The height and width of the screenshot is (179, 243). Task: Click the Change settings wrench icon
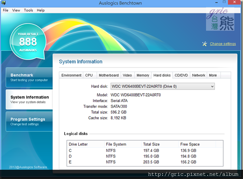coord(204,44)
